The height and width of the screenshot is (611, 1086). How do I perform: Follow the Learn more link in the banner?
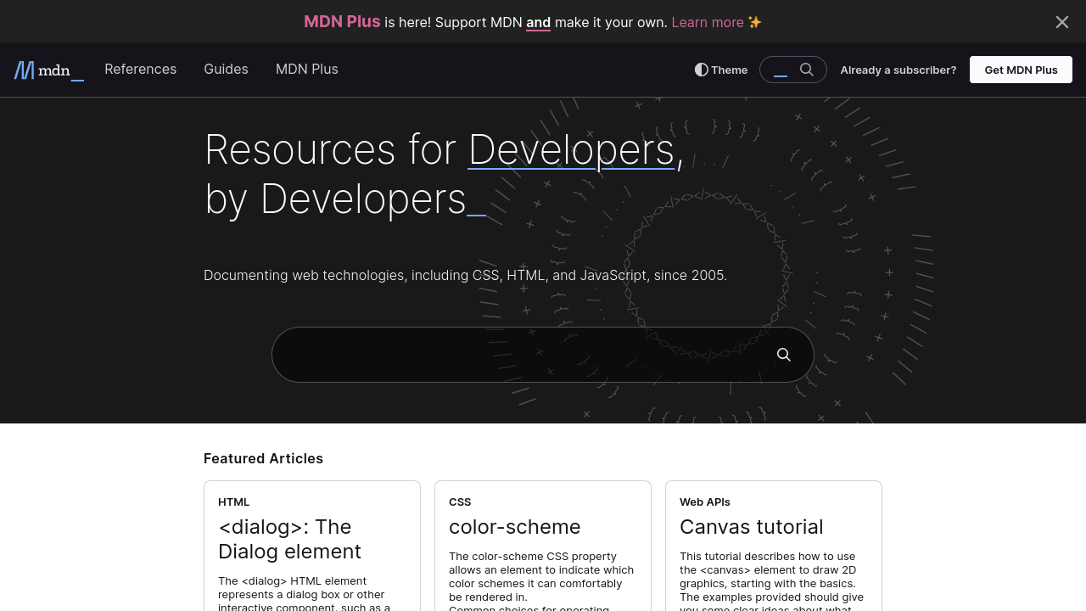(707, 22)
